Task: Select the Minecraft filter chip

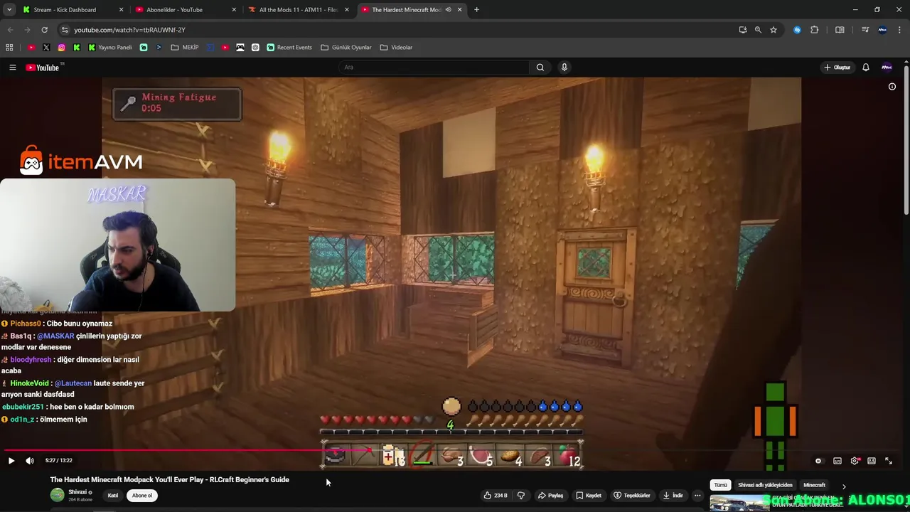Action: (x=814, y=485)
